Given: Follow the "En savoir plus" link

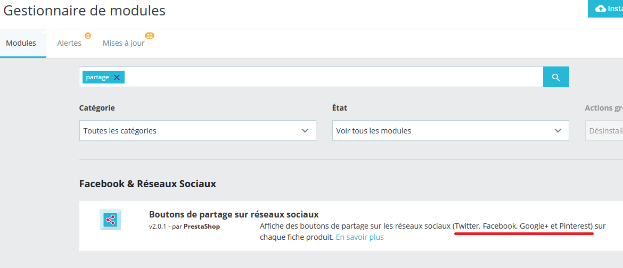Looking at the screenshot, I should pyautogui.click(x=359, y=237).
